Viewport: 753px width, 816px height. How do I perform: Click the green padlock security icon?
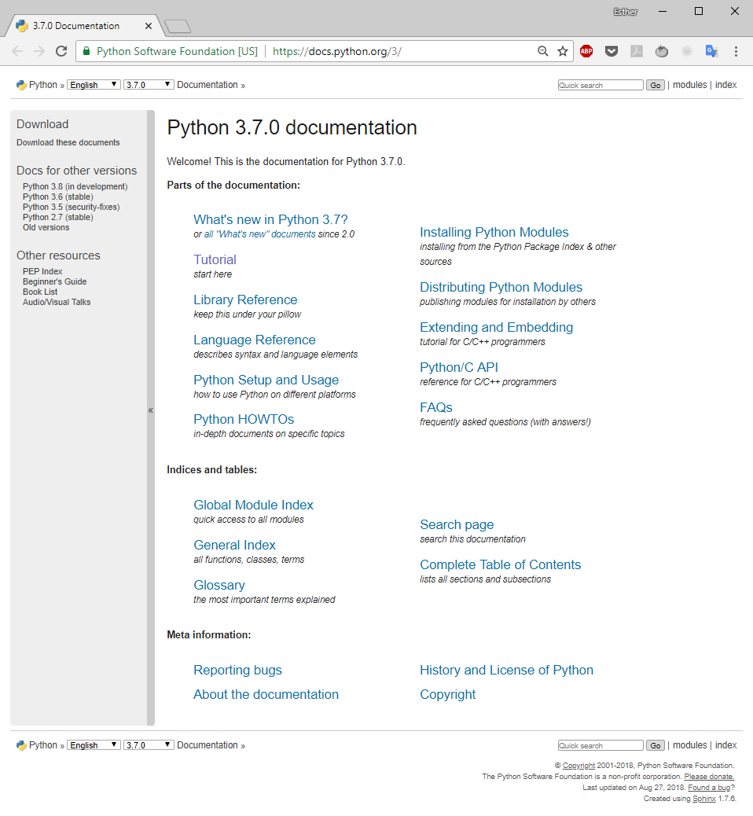(86, 51)
